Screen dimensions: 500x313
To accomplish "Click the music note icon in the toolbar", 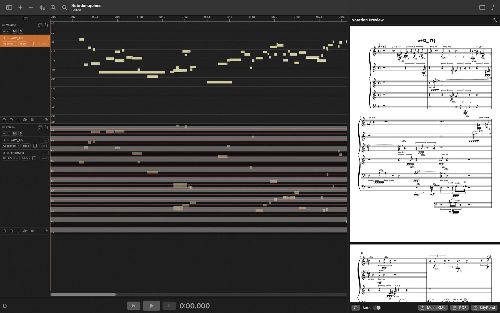I will point(493,8).
